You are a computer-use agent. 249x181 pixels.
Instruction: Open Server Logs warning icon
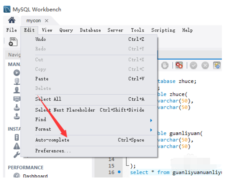point(17,146)
